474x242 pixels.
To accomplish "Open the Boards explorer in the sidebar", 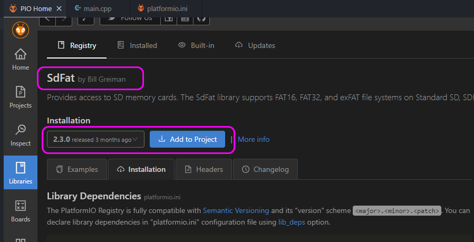I will (21, 211).
